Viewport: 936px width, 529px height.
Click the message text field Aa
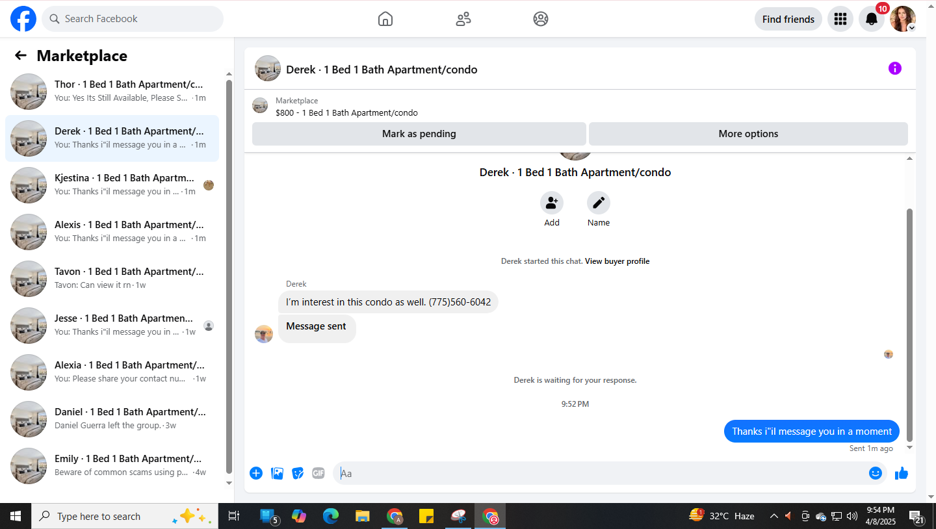[601, 473]
